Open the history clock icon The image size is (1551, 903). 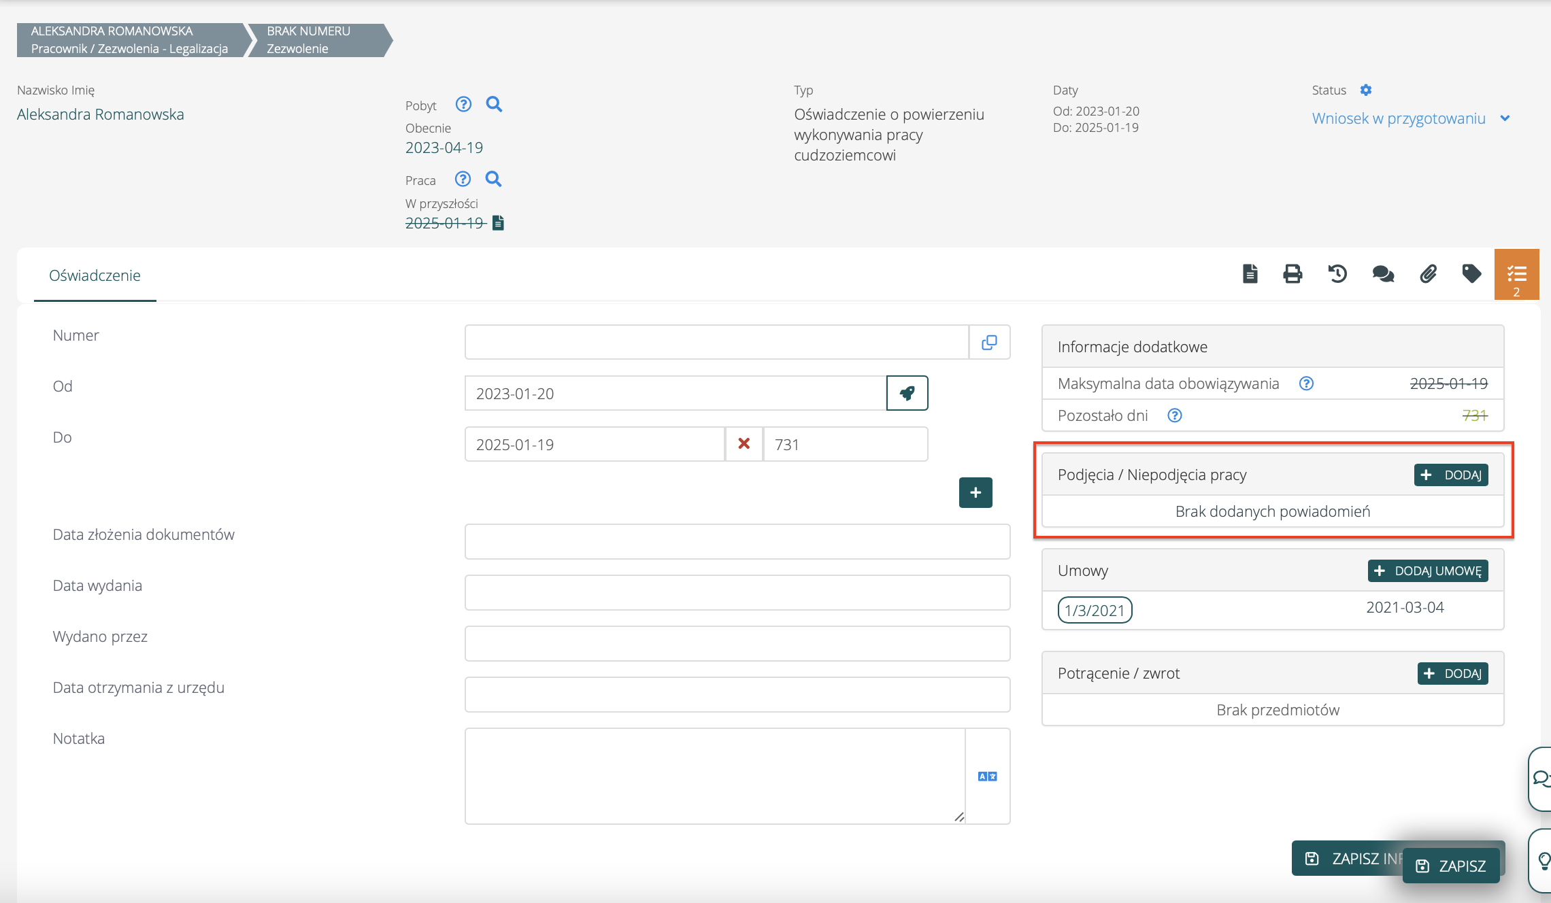(x=1337, y=274)
